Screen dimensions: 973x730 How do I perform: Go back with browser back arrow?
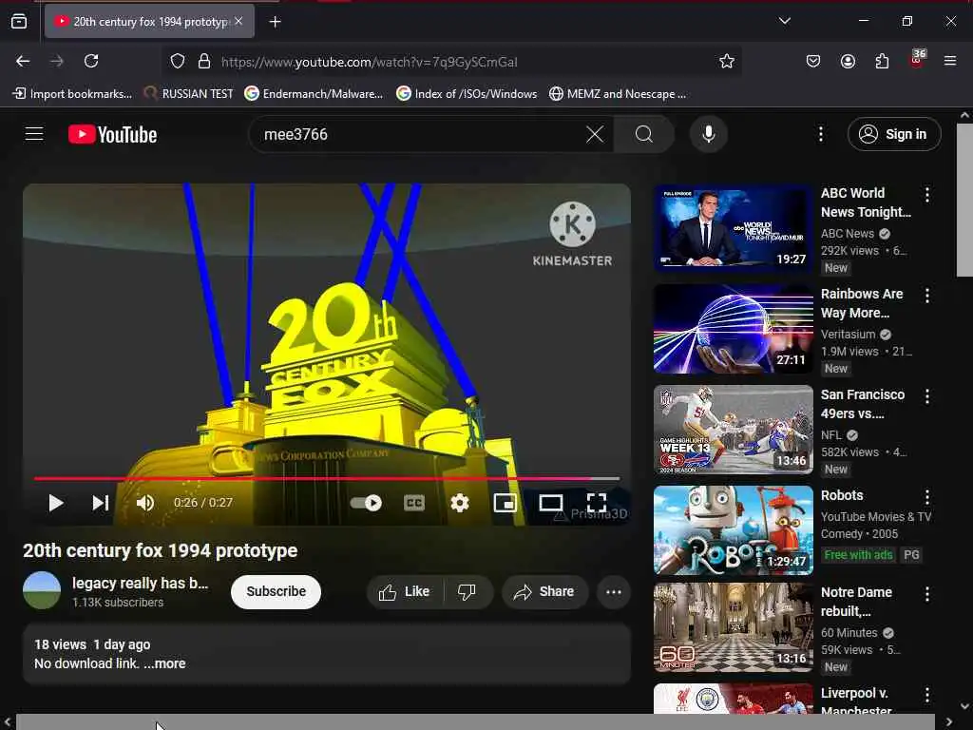click(x=23, y=61)
